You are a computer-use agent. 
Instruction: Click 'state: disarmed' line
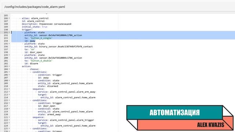[x=48, y=86]
